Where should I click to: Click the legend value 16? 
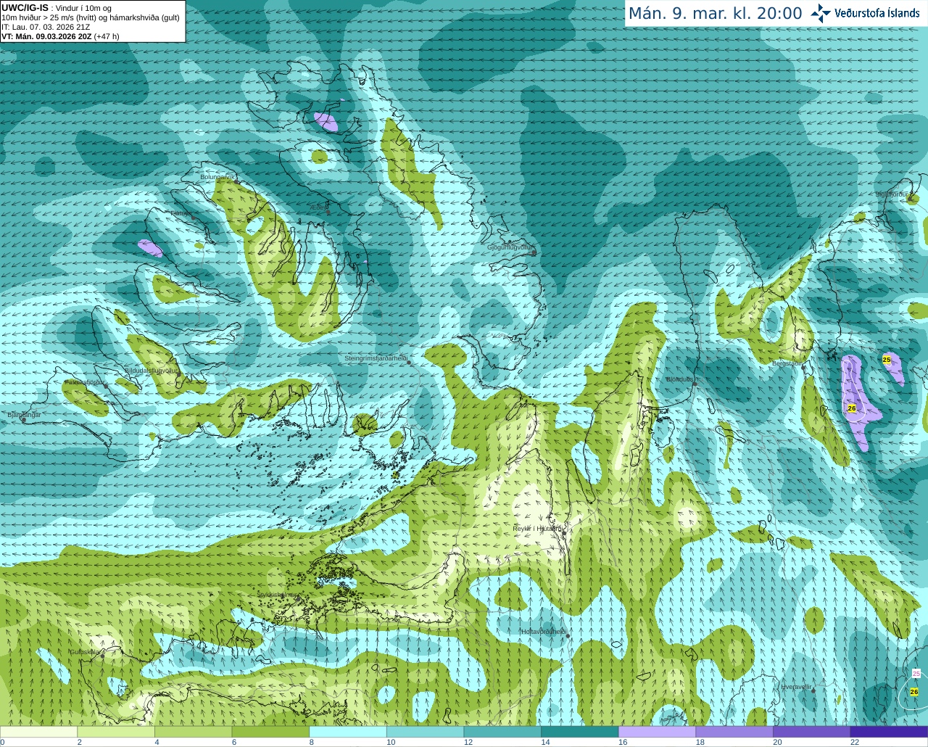(x=623, y=742)
